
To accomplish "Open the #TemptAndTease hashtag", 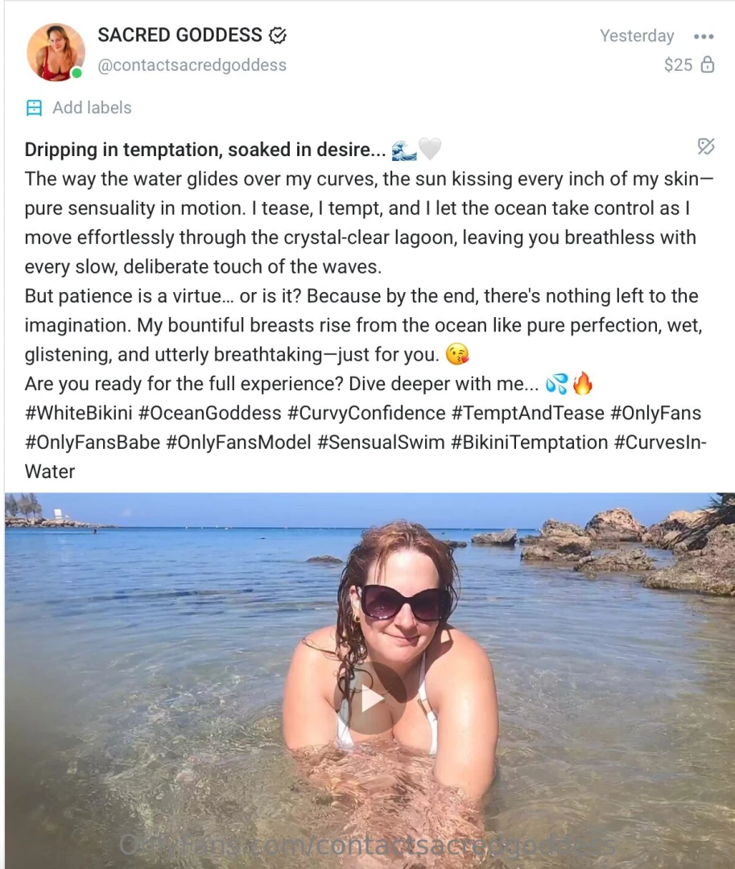I will coord(527,414).
